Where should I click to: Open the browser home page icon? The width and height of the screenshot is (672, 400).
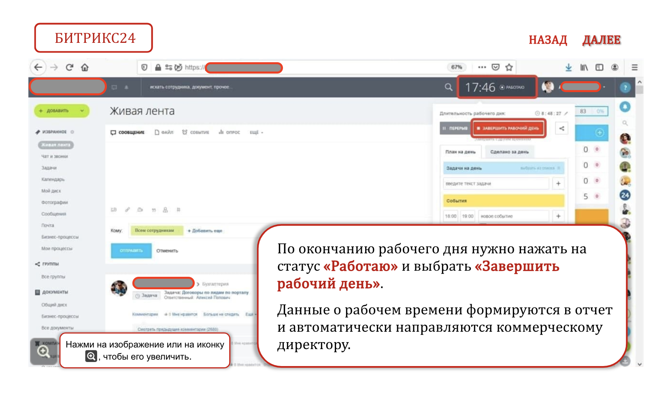85,67
